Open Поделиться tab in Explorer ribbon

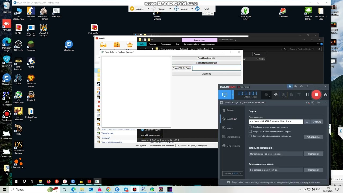point(166,44)
